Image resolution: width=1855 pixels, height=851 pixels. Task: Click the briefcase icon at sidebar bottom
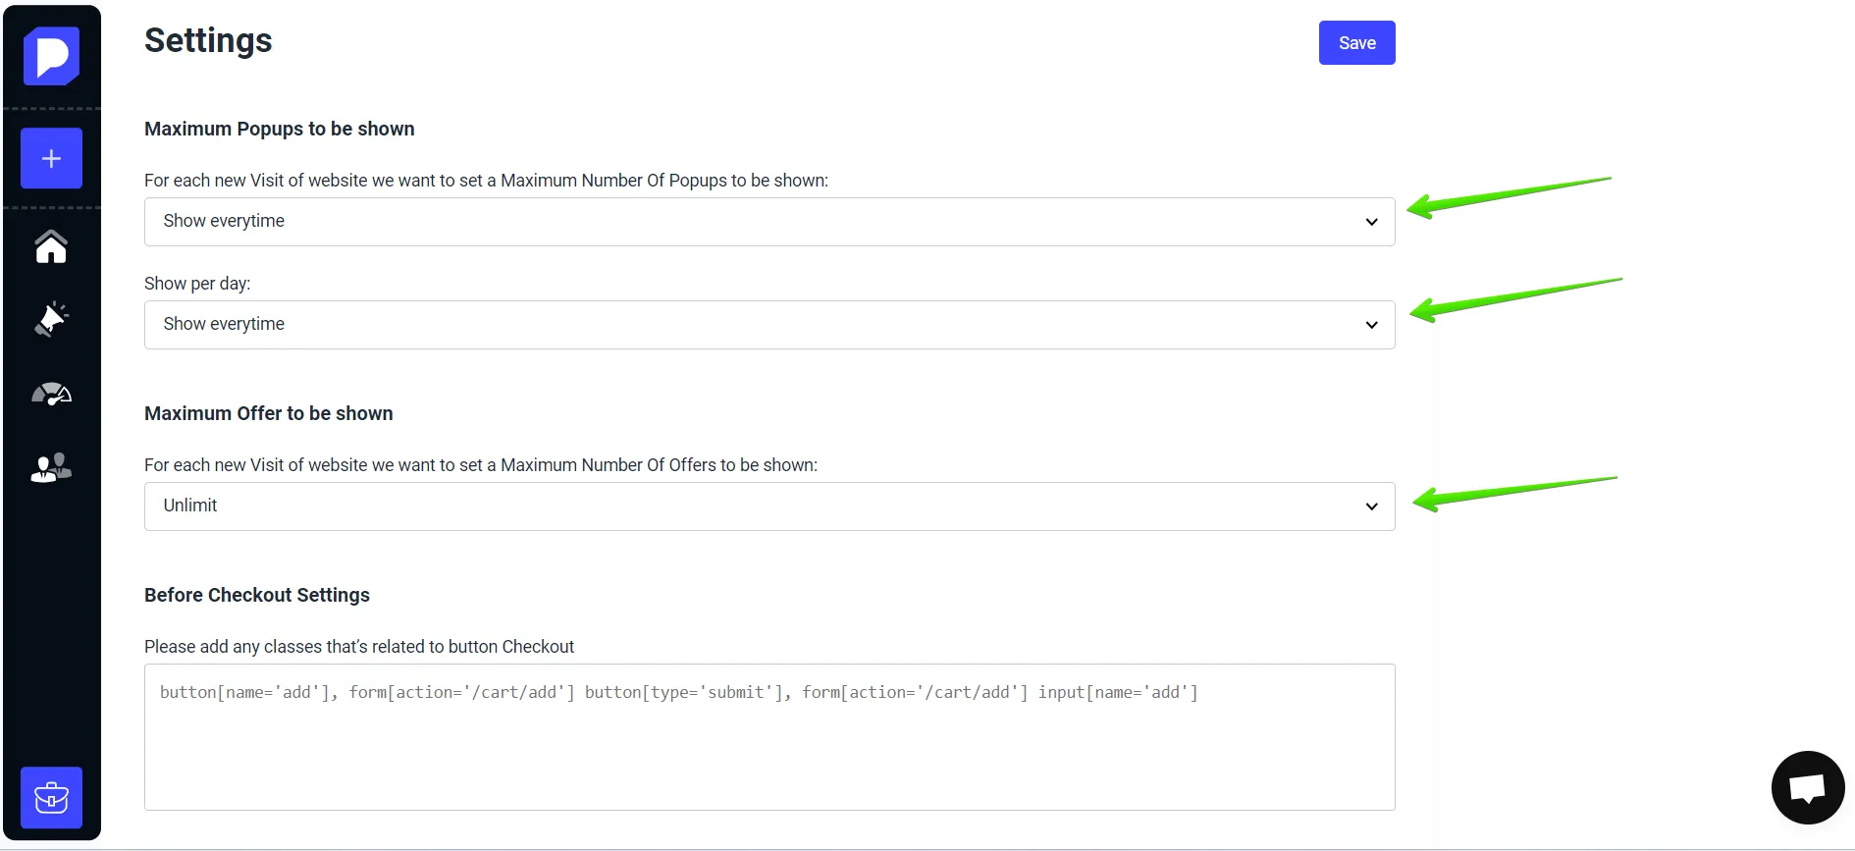click(51, 797)
